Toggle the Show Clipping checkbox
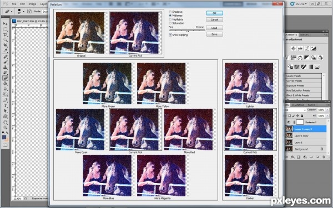Viewport: 333px width, 208px height. [170, 35]
